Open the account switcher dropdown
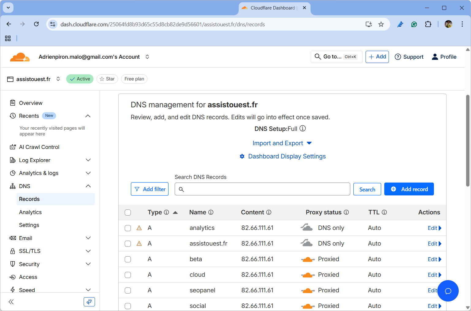 pos(147,57)
